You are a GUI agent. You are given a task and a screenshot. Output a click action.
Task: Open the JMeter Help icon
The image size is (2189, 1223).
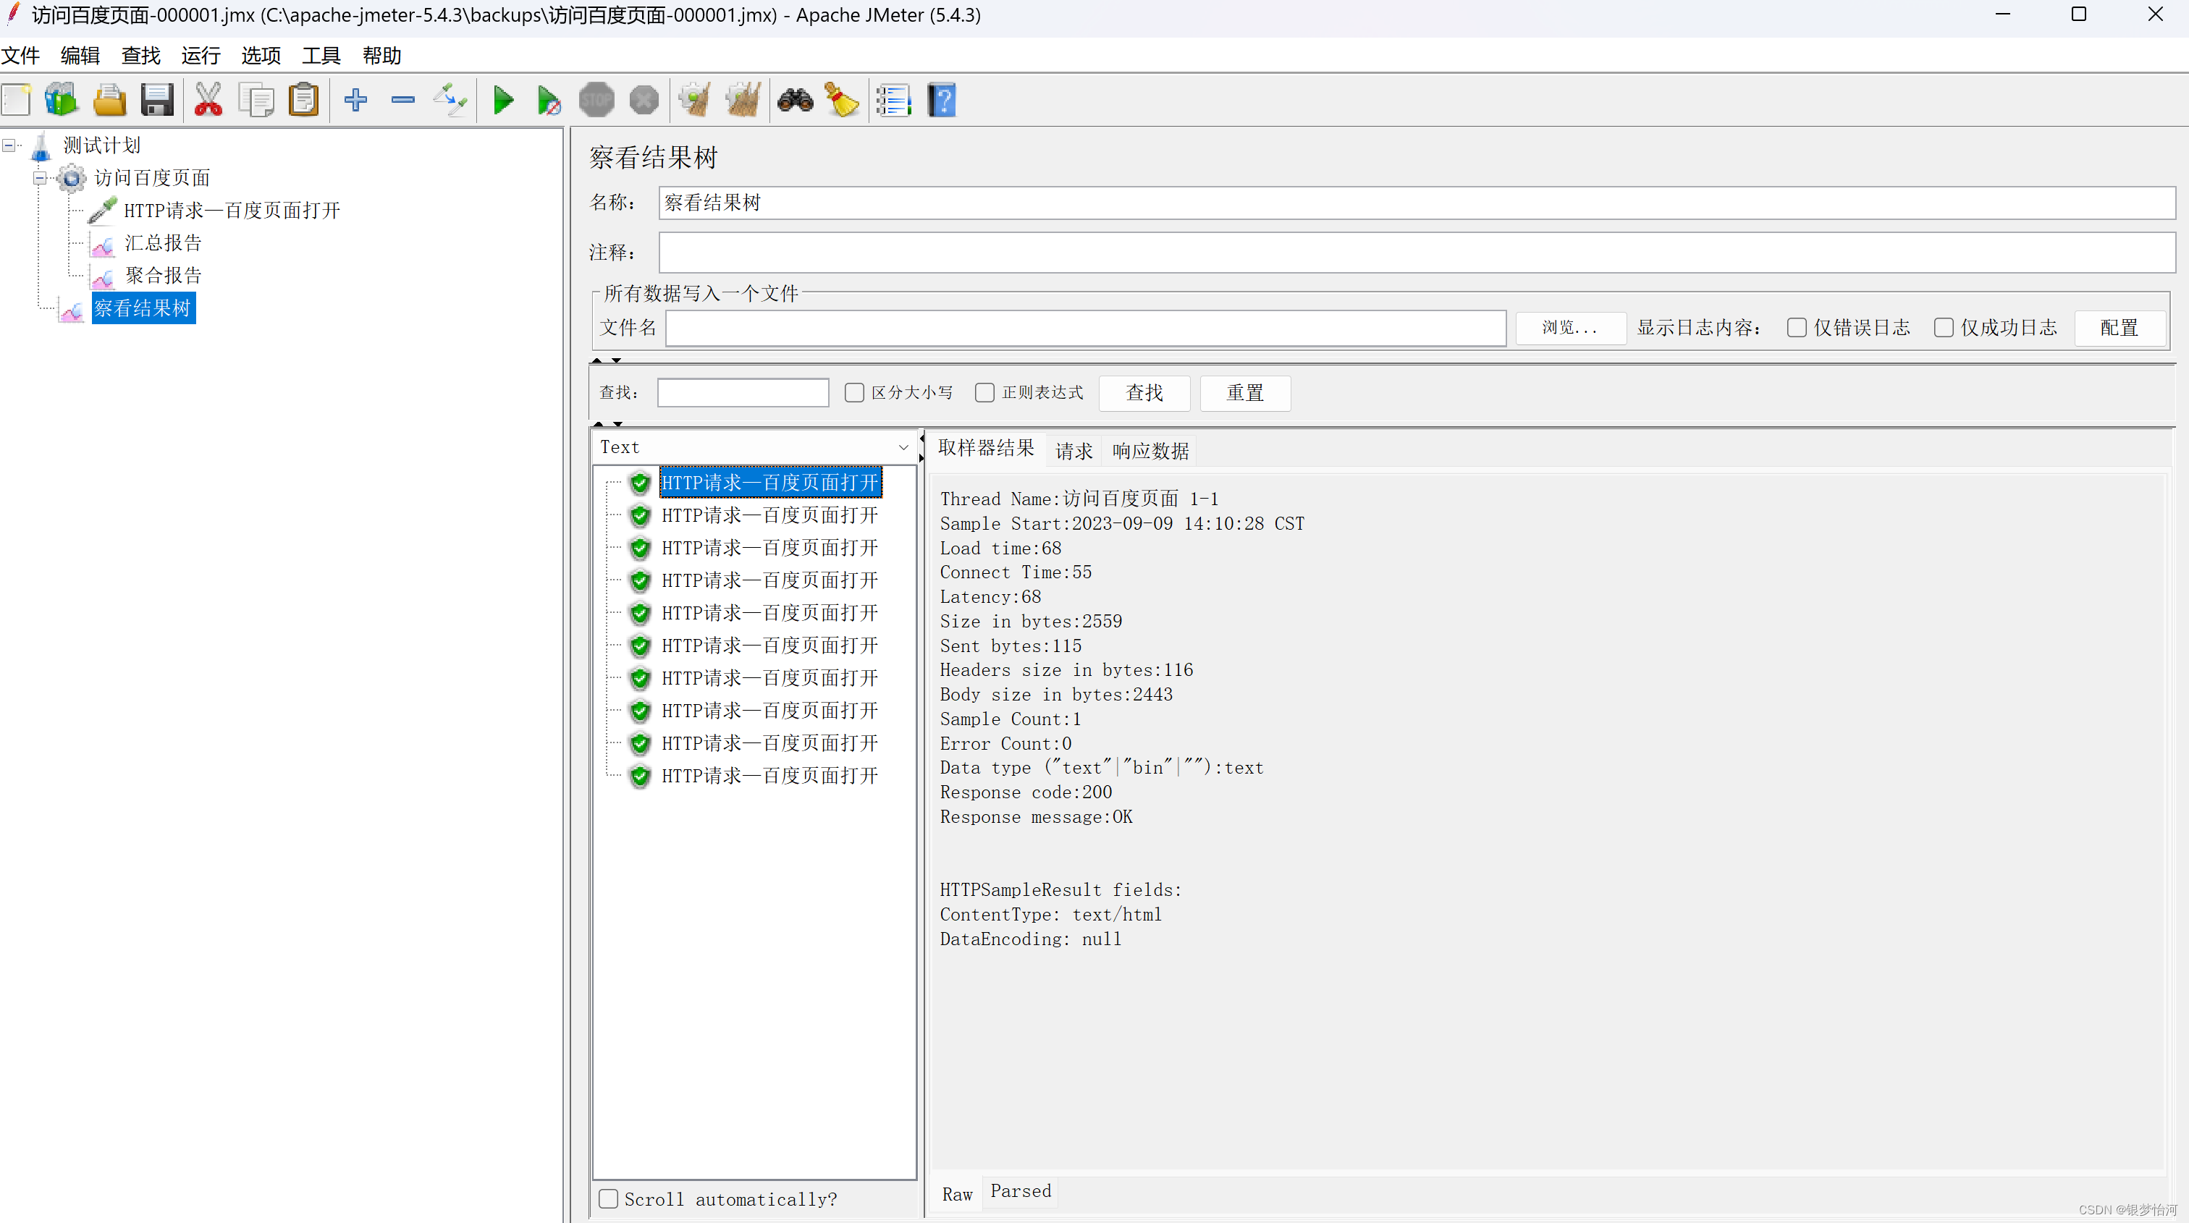point(941,99)
